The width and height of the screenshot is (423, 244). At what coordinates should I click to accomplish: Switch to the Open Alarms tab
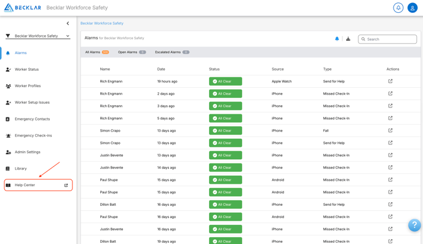[x=132, y=52]
